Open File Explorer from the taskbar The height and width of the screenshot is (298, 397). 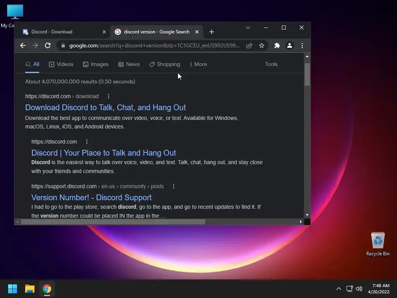[x=29, y=289]
